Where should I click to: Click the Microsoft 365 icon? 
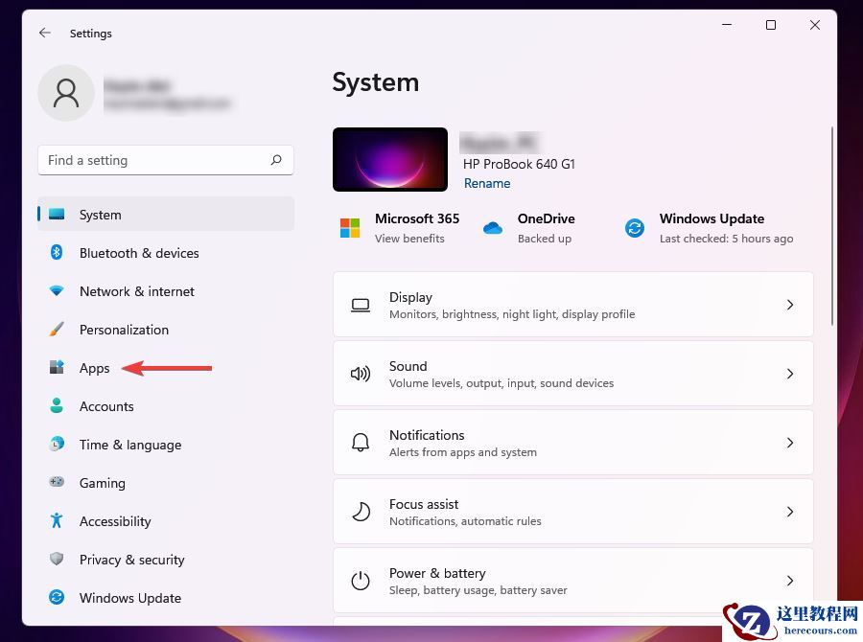tap(348, 228)
